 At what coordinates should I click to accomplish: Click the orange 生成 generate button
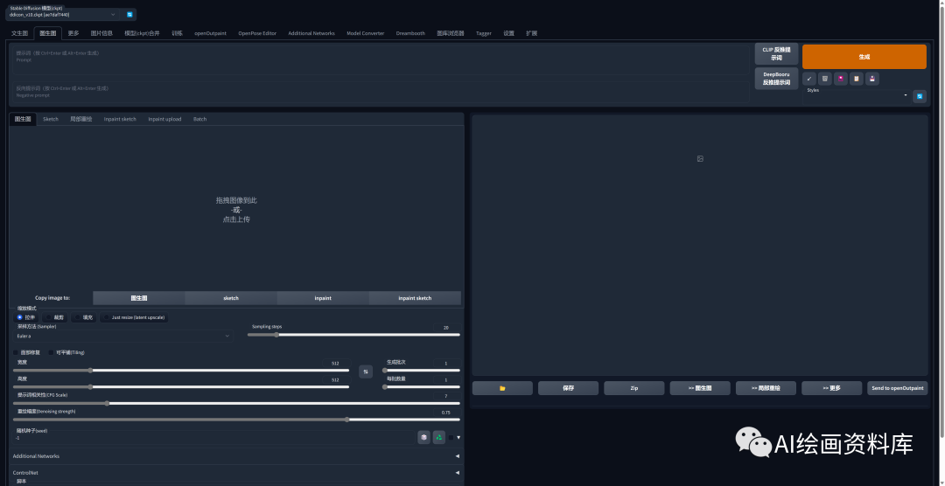point(864,57)
